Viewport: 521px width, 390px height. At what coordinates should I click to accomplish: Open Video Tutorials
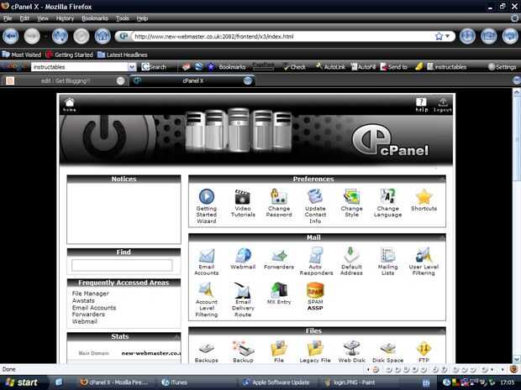pyautogui.click(x=243, y=196)
